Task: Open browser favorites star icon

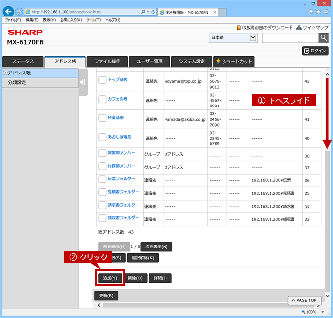Action: tap(318, 12)
